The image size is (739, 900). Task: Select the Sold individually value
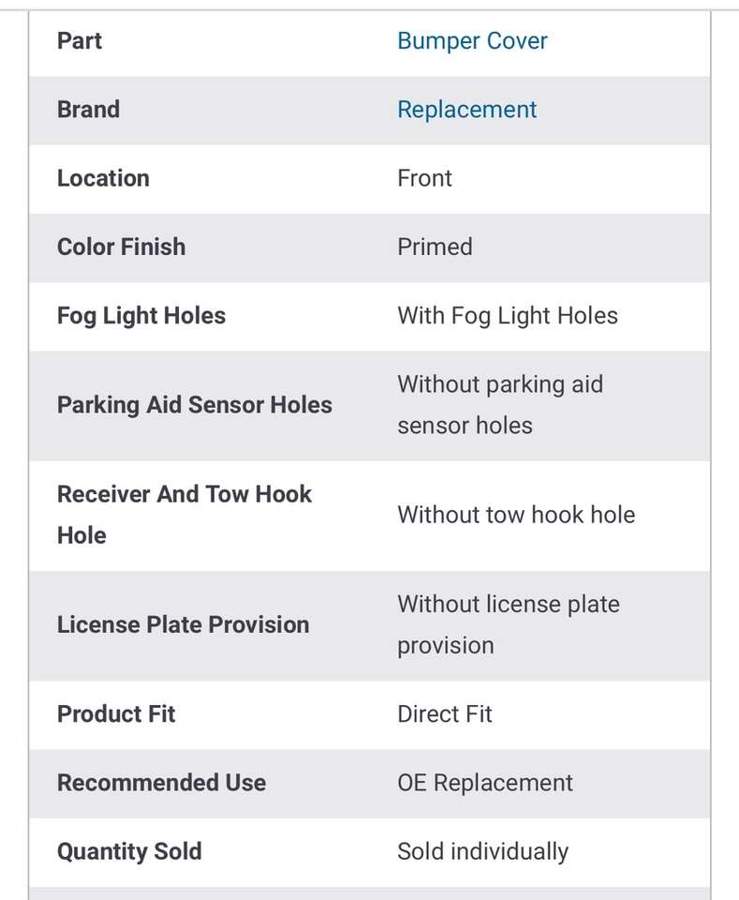pos(482,852)
